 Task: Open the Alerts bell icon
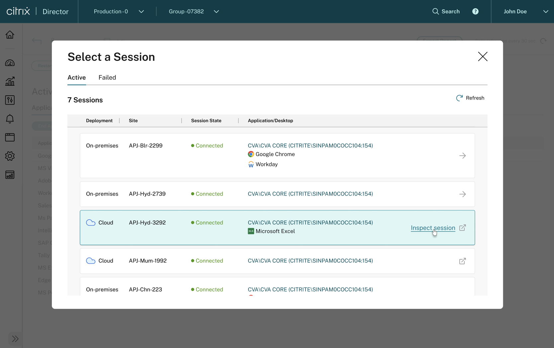[10, 119]
